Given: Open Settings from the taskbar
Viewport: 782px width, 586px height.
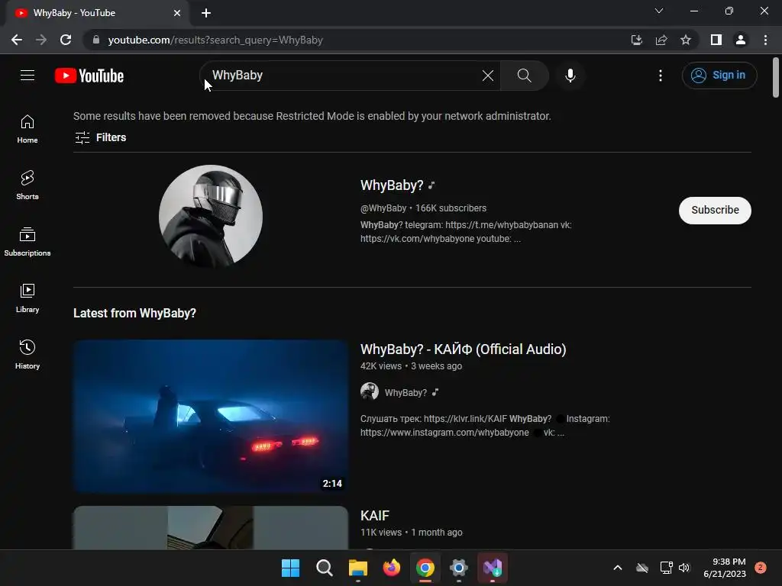Looking at the screenshot, I should (x=459, y=568).
